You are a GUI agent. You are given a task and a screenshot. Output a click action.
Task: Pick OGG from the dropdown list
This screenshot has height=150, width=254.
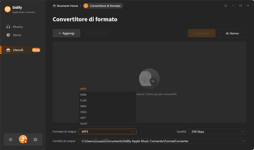(107, 112)
